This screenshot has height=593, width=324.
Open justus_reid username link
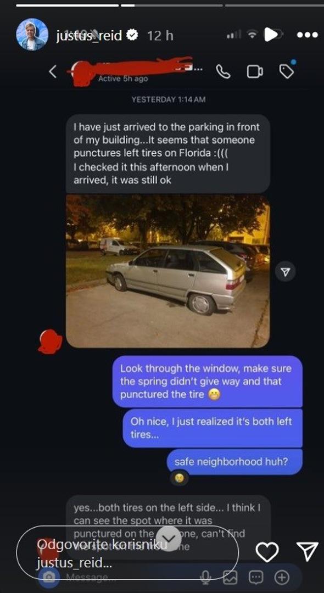[x=89, y=36]
